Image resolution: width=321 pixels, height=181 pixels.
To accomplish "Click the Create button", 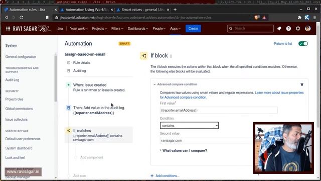I will point(193,29).
